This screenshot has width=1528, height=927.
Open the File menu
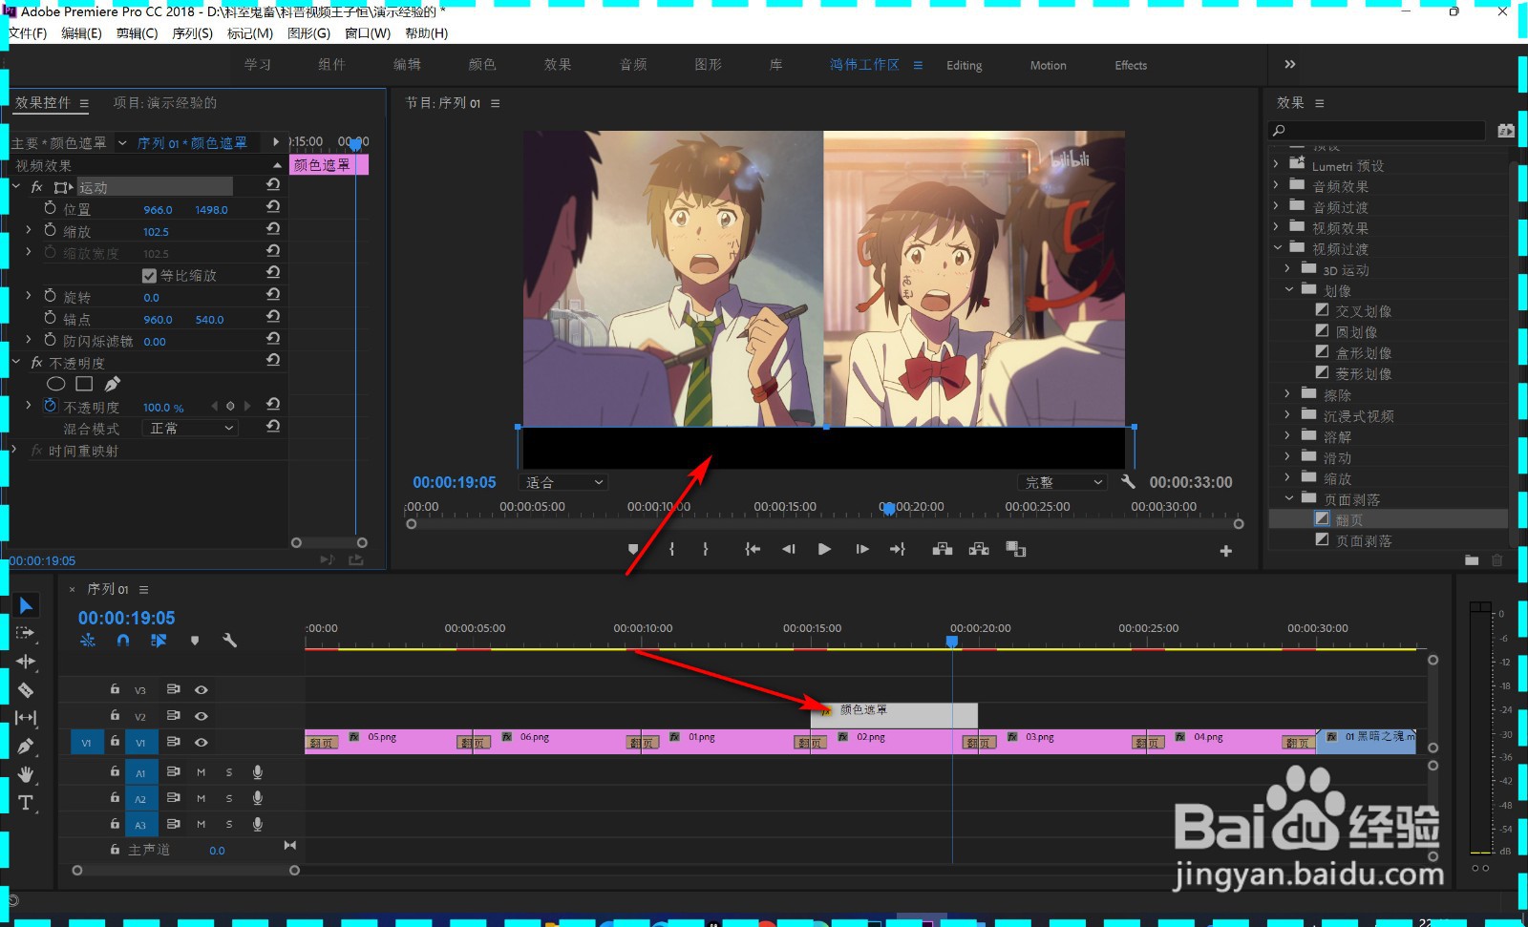(x=28, y=33)
